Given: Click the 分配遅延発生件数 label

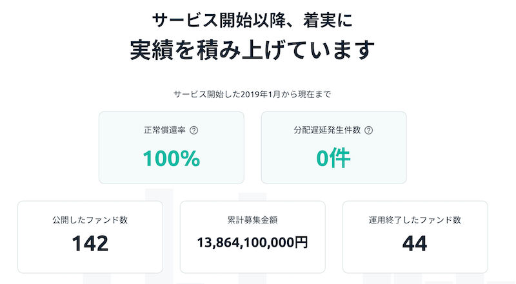Looking at the screenshot, I should pos(327,130).
